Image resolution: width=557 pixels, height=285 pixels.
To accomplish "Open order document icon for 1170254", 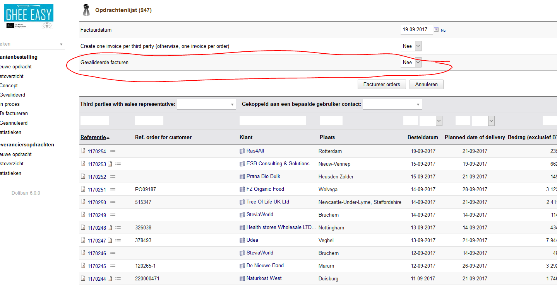I will pos(83,151).
